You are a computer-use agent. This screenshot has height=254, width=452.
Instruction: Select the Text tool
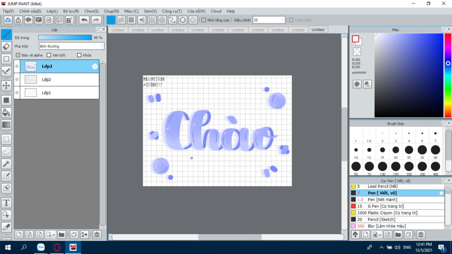[6, 203]
